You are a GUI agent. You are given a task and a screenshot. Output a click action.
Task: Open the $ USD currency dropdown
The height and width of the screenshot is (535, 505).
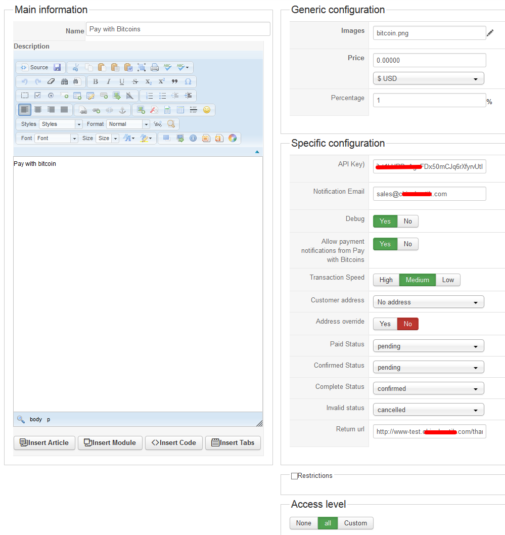(x=428, y=78)
